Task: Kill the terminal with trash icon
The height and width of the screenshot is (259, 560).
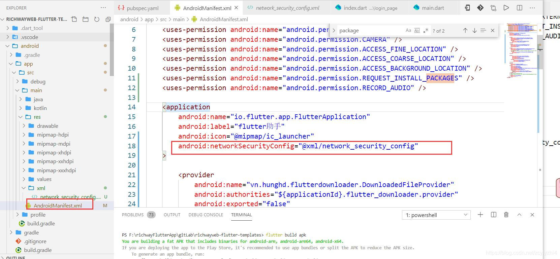Action: [x=506, y=215]
